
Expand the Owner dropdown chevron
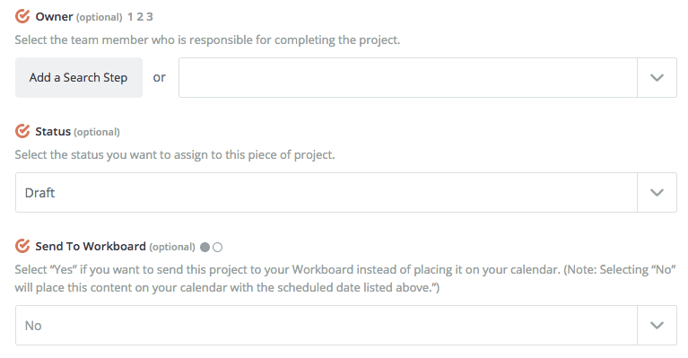pyautogui.click(x=657, y=78)
